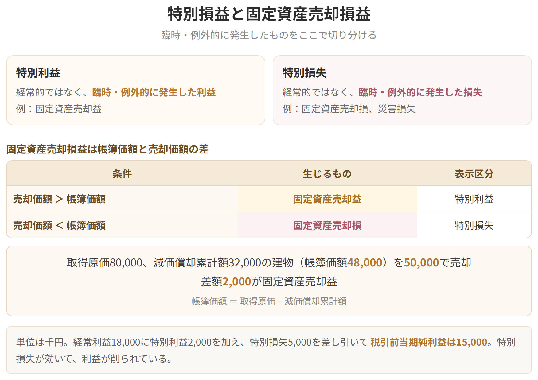Click the 特別利益 cell in 表示区分 column

point(474,199)
